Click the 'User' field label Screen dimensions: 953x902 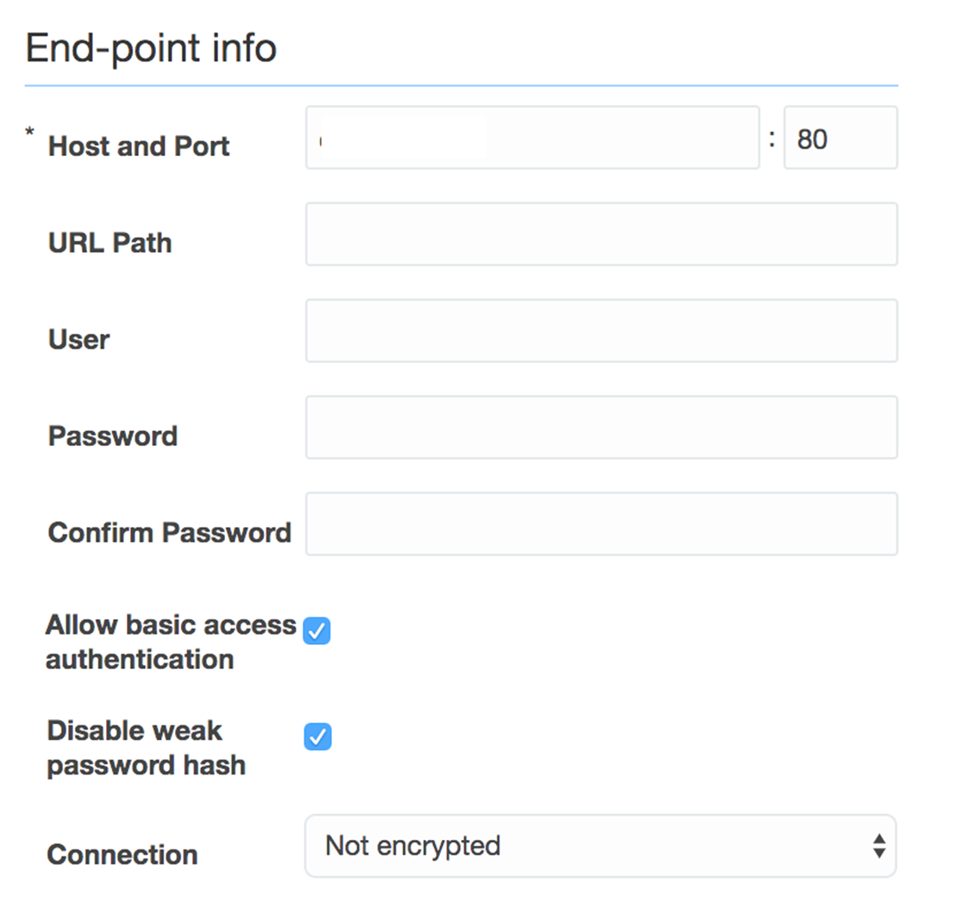79,340
